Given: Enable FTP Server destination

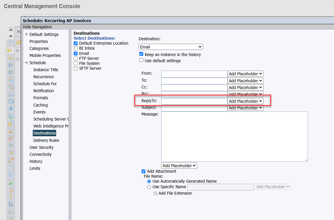Looking at the screenshot, I should click(x=76, y=58).
